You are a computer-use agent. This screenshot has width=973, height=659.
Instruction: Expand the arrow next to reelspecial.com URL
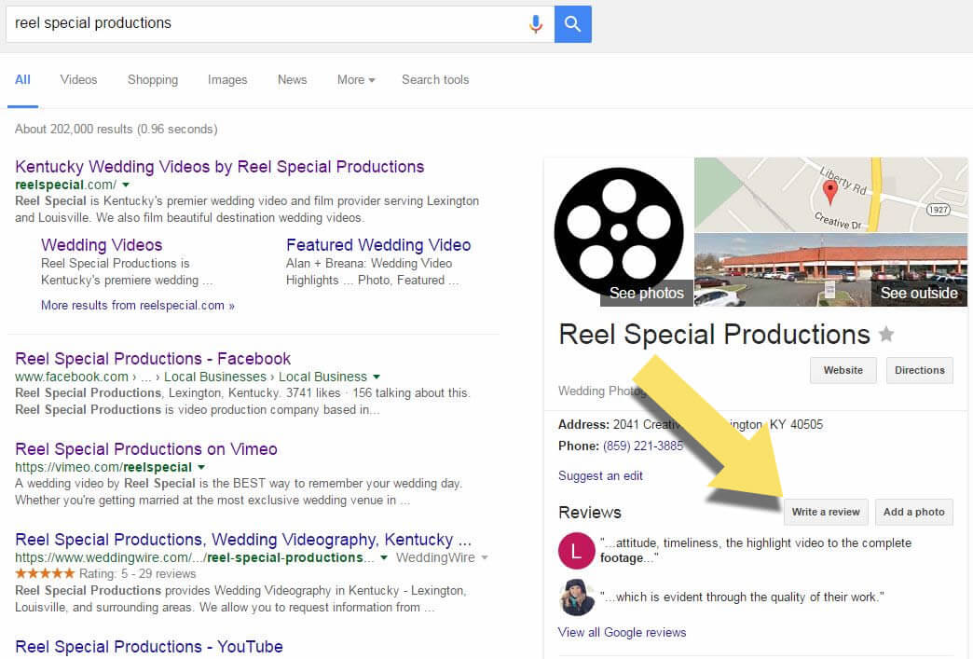(x=126, y=185)
